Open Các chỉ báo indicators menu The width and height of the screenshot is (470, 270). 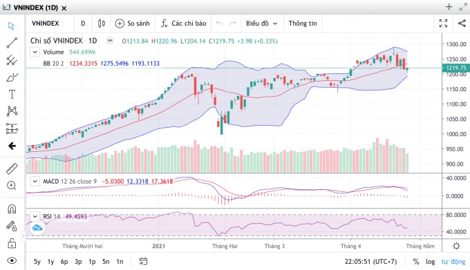tap(183, 23)
